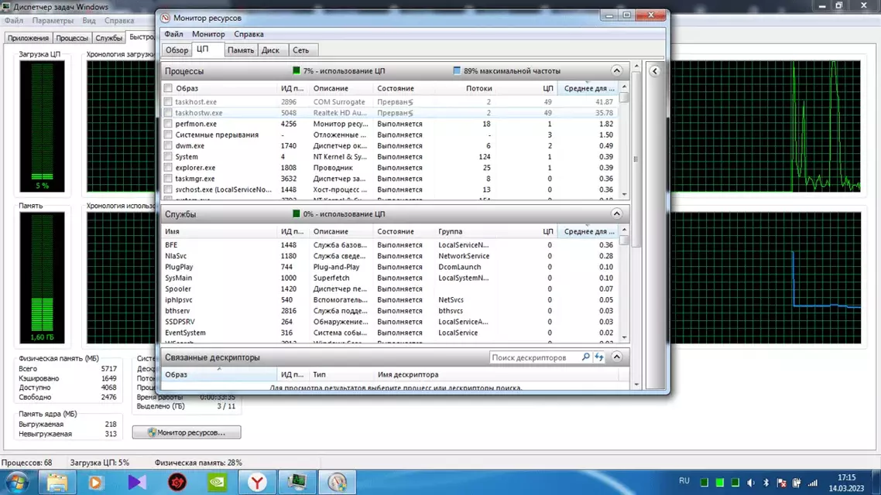The image size is (881, 495).
Task: Open Справка menu in Resource Monitor
Action: click(x=249, y=34)
